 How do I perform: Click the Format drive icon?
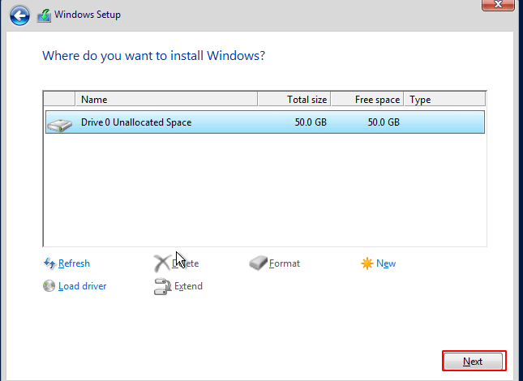click(258, 263)
